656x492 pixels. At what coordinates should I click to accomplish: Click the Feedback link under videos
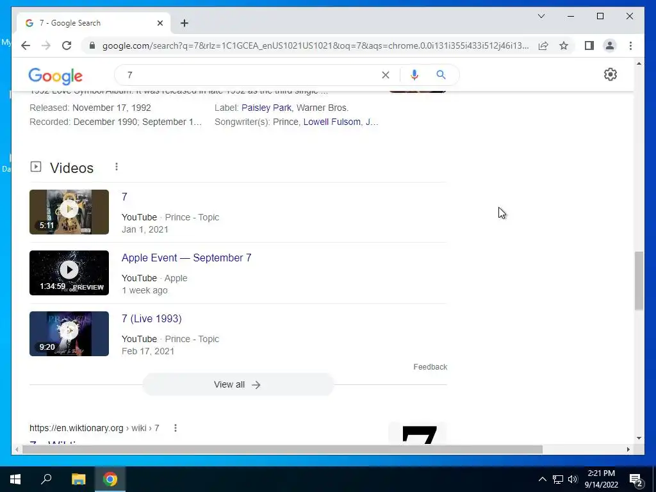pyautogui.click(x=430, y=367)
